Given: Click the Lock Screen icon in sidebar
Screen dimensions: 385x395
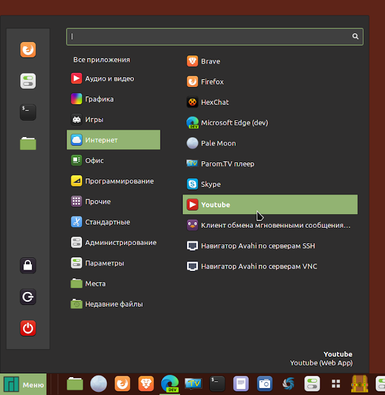Looking at the screenshot, I should (28, 265).
